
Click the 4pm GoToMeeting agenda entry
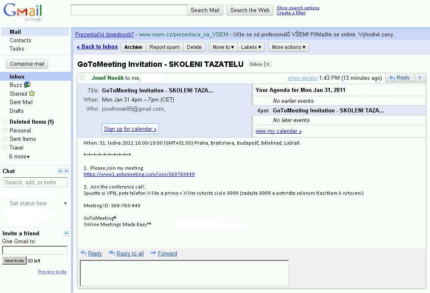(339, 111)
